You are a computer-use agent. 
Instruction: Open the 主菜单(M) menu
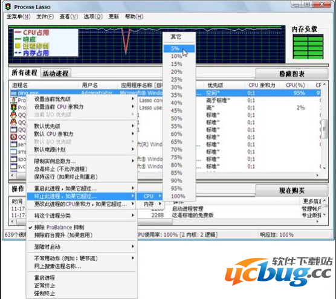[18, 16]
